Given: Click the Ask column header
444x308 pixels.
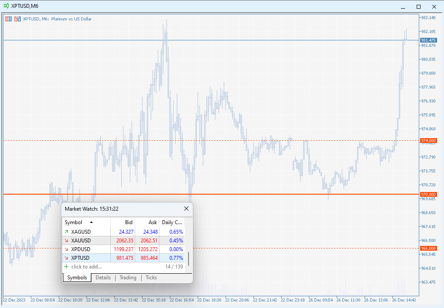Looking at the screenshot, I should click(x=147, y=222).
